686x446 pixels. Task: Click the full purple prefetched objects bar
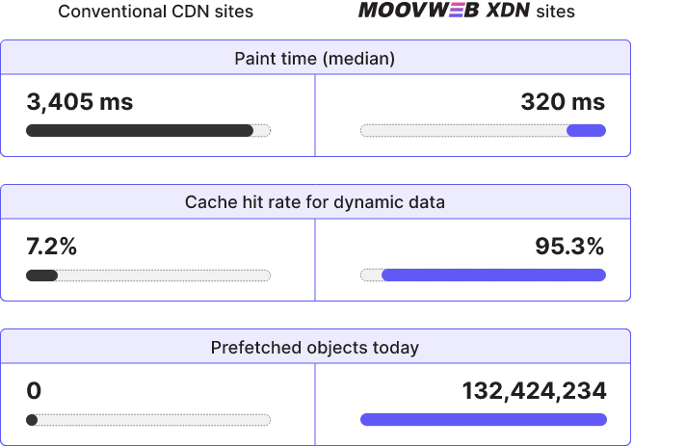pos(484,420)
